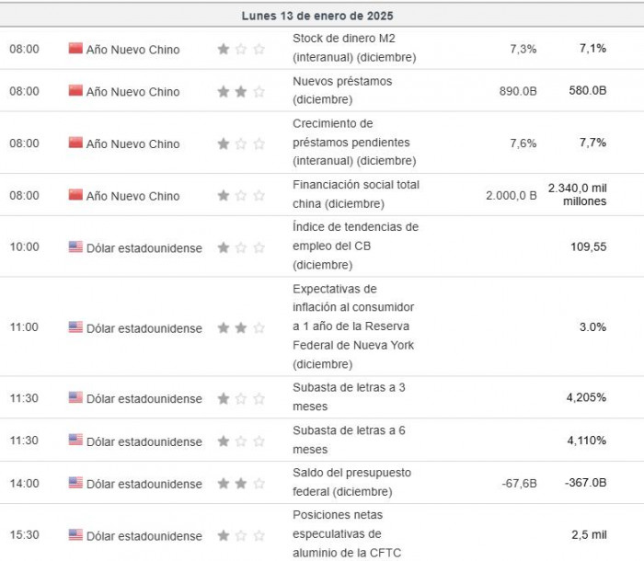Viewport: 644px width, 561px height.
Task: Click importance stars for Nuevos préstamos
Action: (x=241, y=91)
